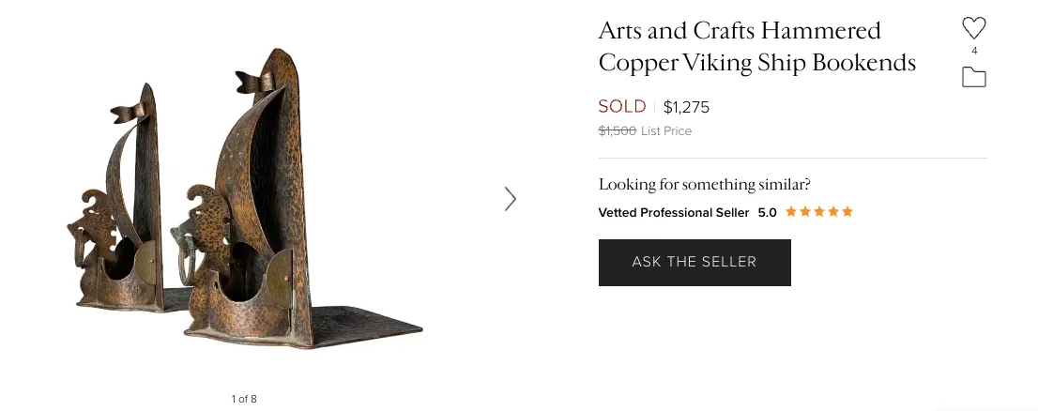The width and height of the screenshot is (1038, 411).
Task: Click the fourth orange rating star
Action: click(x=833, y=212)
